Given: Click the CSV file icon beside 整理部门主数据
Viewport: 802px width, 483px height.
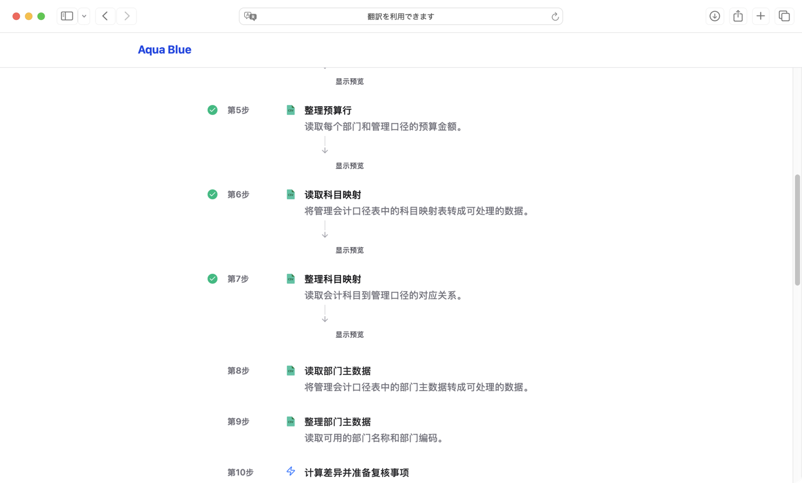Looking at the screenshot, I should click(291, 422).
